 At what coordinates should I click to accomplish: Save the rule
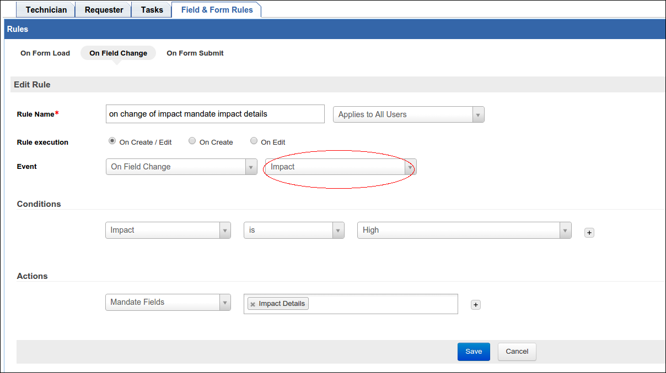[474, 352]
